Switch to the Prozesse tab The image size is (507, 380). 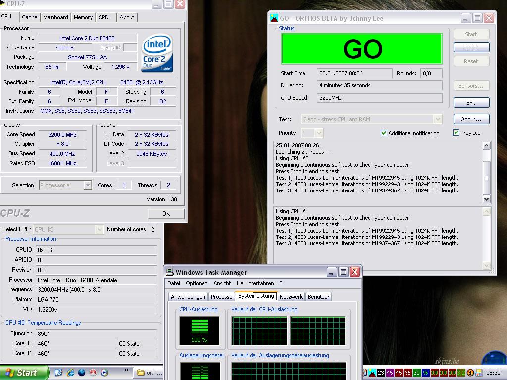tap(221, 297)
